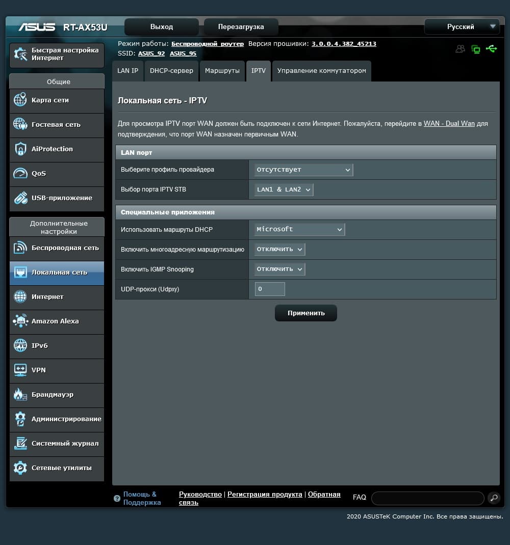510x545 pixels.
Task: Click the Системный журнал menu label
Action: click(x=65, y=444)
